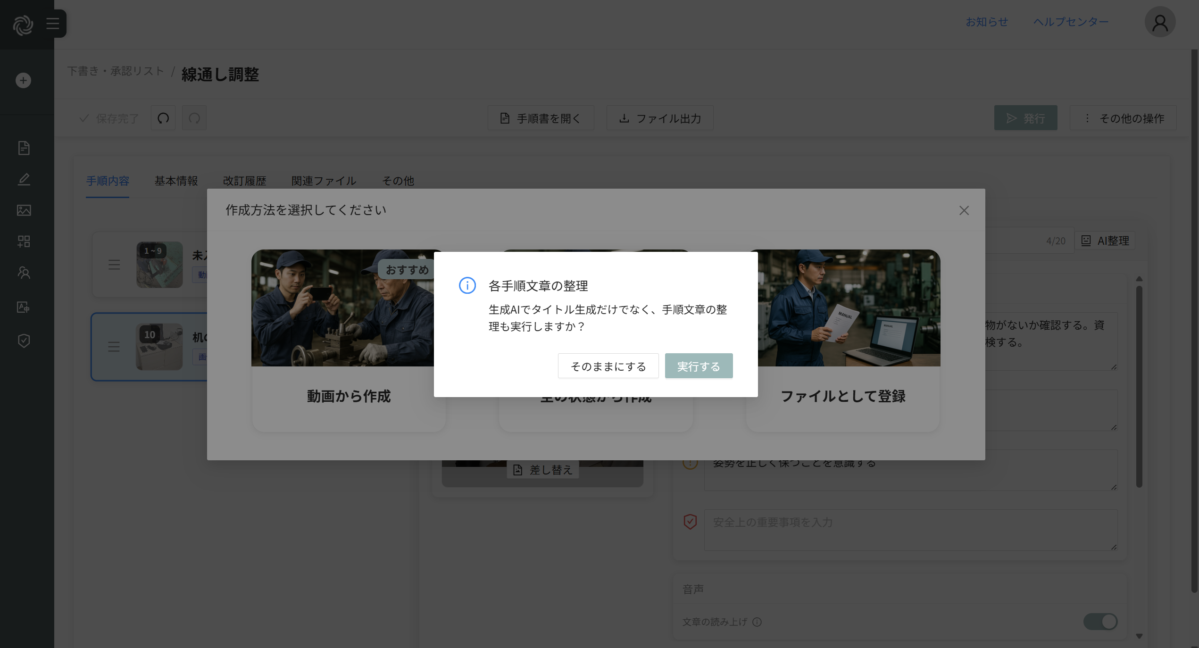Open the document icon in left sidebar
Screen dimensions: 1199x648
[x=24, y=148]
